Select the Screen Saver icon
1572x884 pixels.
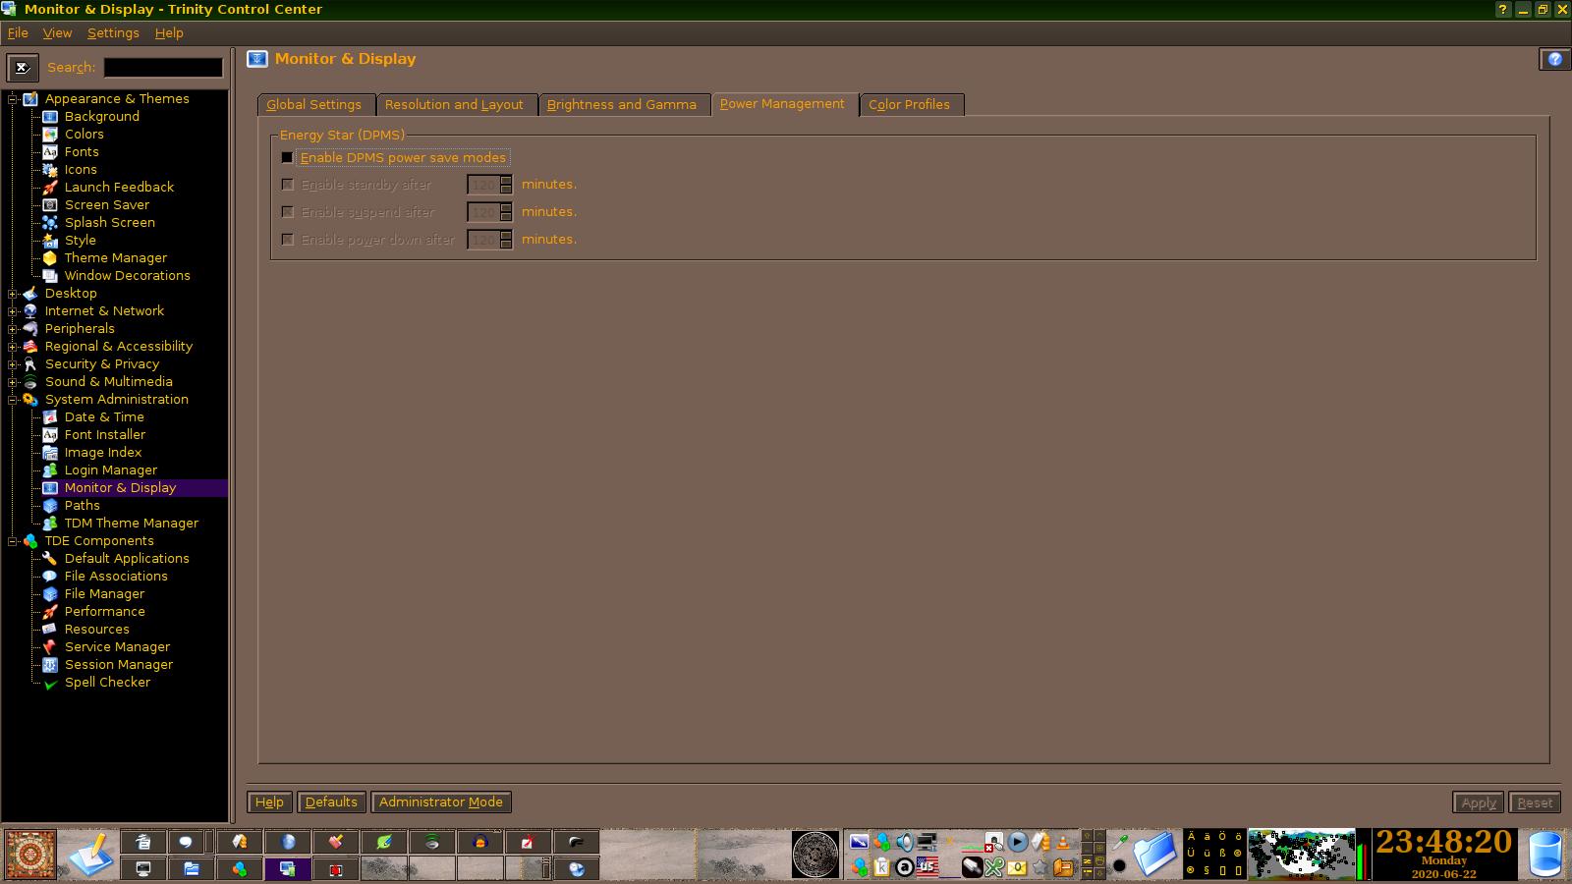point(50,204)
